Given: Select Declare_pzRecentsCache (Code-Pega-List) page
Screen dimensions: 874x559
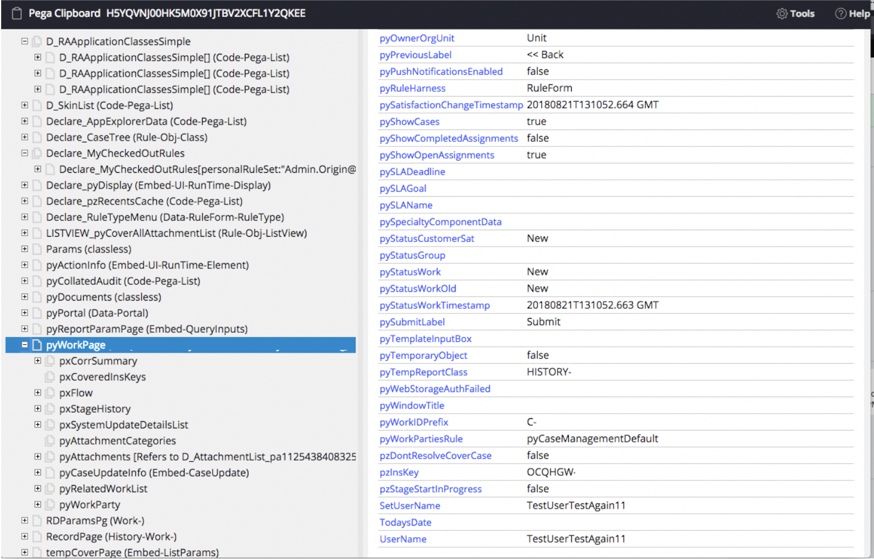Looking at the screenshot, I should pos(144,201).
